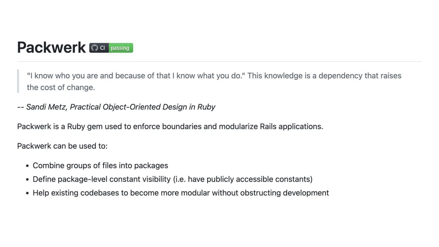The image size is (439, 247).
Task: Click the bullet starting "Help existing codebases"
Action: [181, 193]
